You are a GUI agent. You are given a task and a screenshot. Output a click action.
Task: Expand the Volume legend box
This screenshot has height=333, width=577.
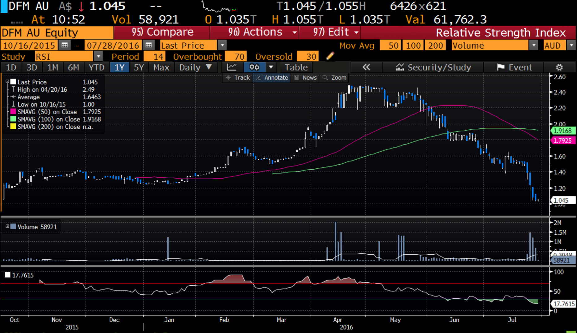(7, 226)
